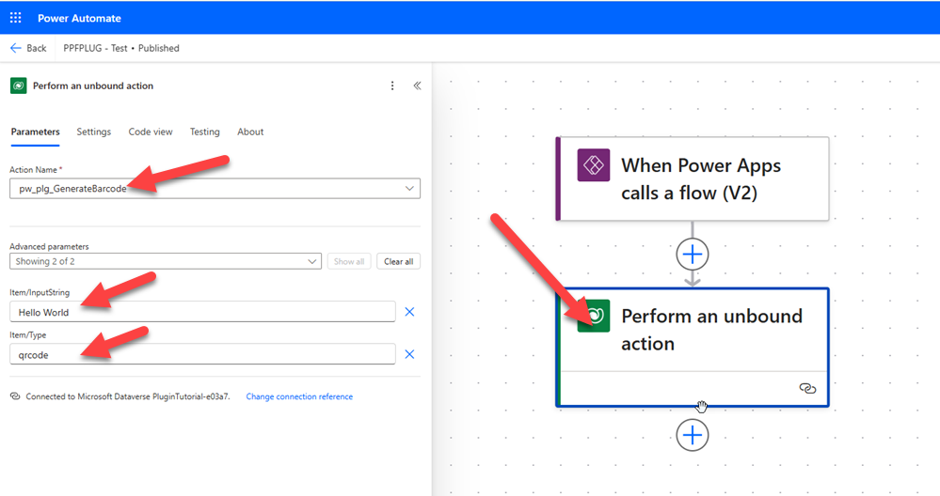Click the Action Name combo box field
Image resolution: width=940 pixels, height=496 pixels.
pyautogui.click(x=215, y=189)
